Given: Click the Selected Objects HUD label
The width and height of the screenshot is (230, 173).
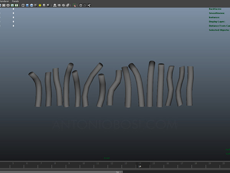Looking at the screenshot, I should point(219,30).
